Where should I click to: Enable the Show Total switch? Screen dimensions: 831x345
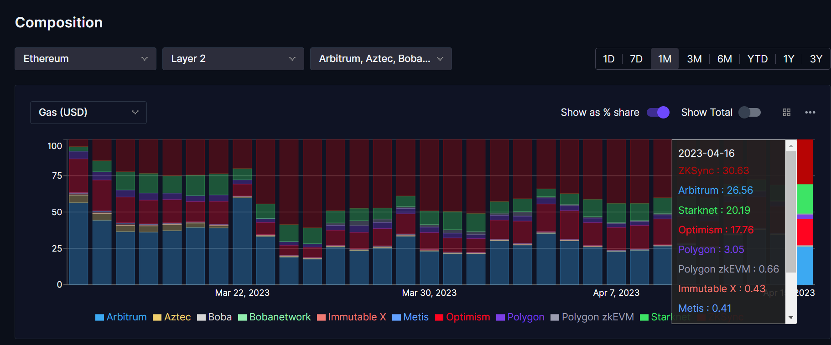point(749,113)
